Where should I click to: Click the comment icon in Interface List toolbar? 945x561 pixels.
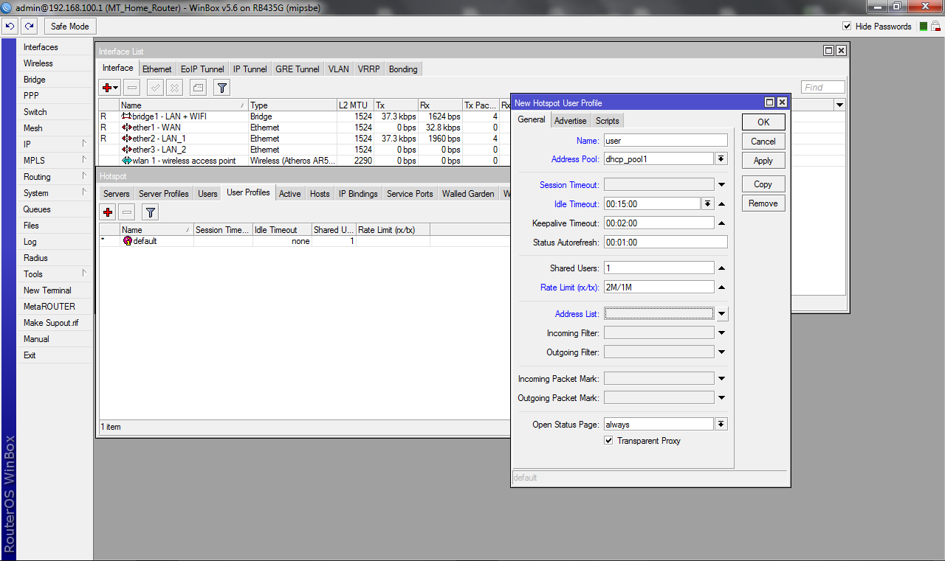(x=198, y=88)
